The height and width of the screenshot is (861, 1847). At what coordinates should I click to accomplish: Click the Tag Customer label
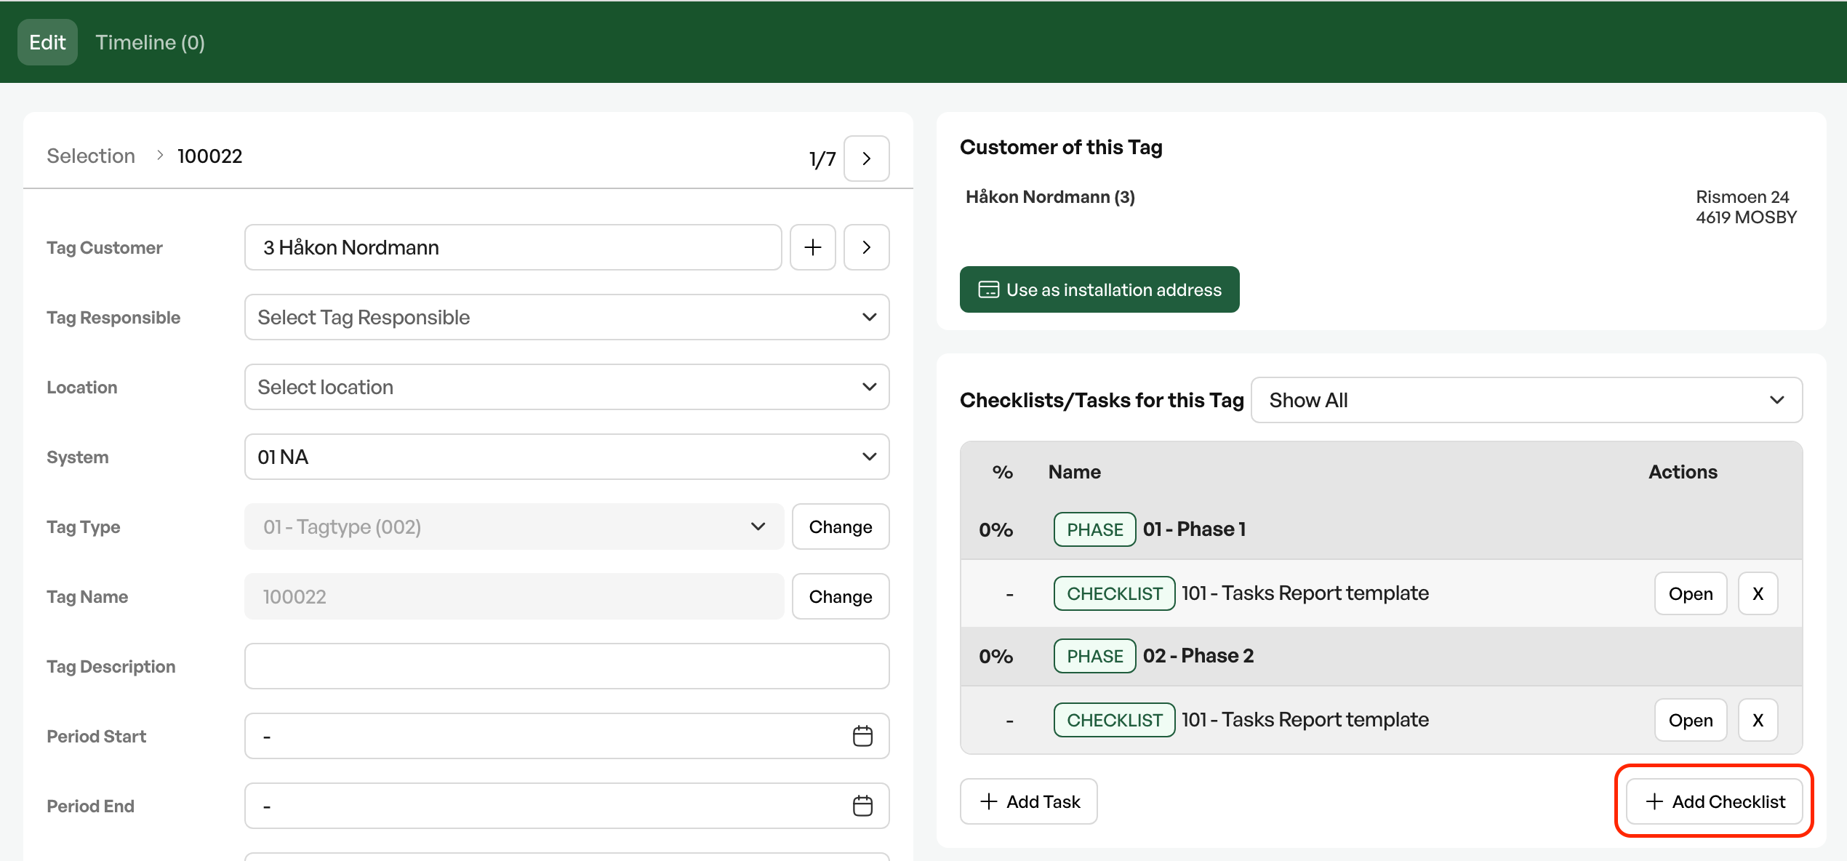(105, 247)
